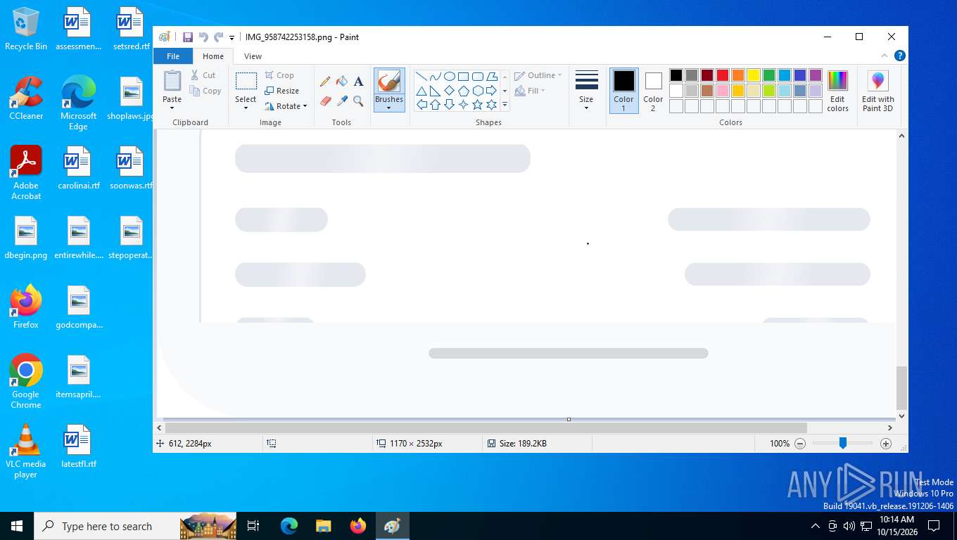The height and width of the screenshot is (540, 957).
Task: Activate the Magnifier tool
Action: [358, 101]
